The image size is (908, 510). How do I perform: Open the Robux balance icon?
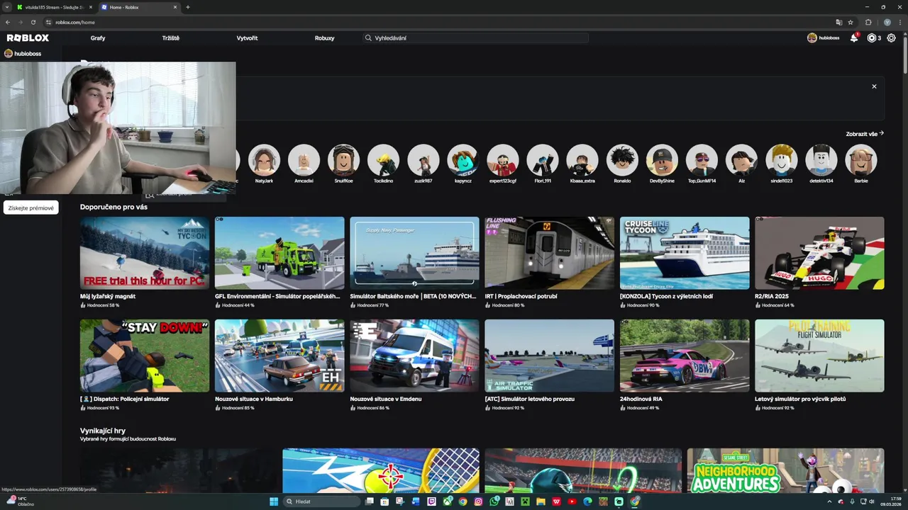tap(872, 38)
